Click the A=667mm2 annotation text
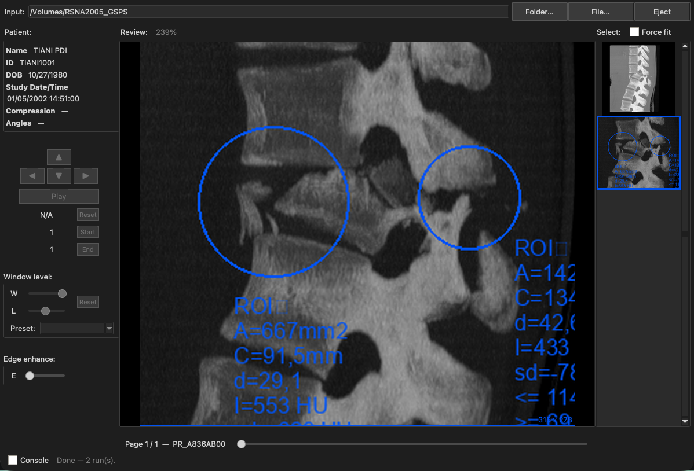The width and height of the screenshot is (694, 471). pyautogui.click(x=291, y=331)
